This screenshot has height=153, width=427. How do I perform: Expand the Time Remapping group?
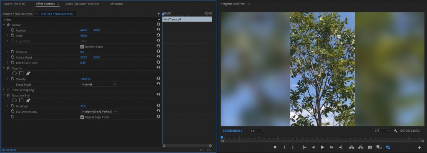pyautogui.click(x=4, y=90)
